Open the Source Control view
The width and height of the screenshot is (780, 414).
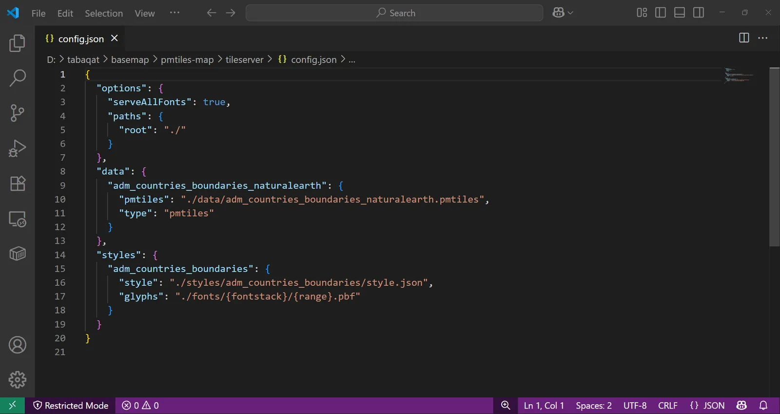coord(17,113)
